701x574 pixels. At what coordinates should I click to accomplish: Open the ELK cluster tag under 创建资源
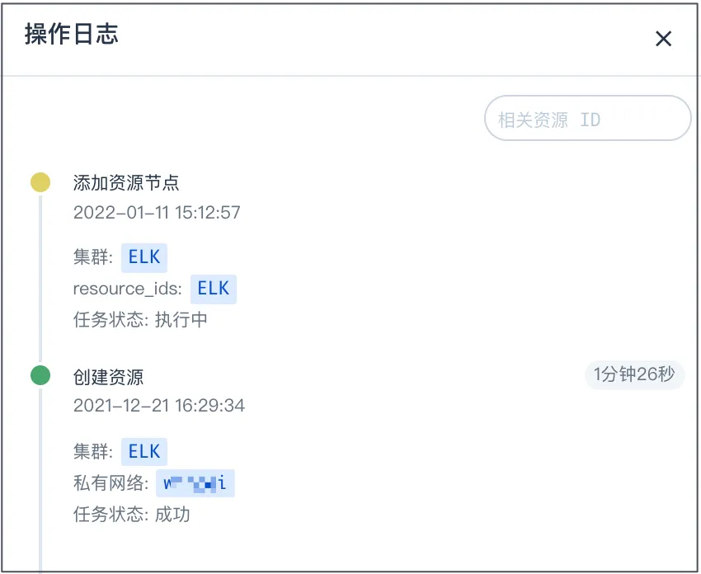(x=144, y=452)
